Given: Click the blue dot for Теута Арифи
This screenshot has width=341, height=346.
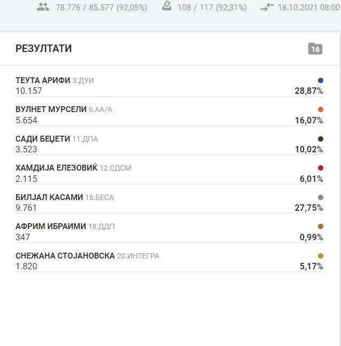Looking at the screenshot, I should click(321, 80).
